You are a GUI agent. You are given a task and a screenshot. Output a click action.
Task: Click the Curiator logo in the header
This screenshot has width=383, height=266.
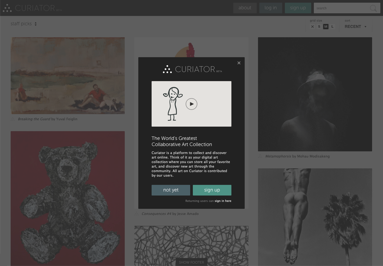tap(32, 8)
